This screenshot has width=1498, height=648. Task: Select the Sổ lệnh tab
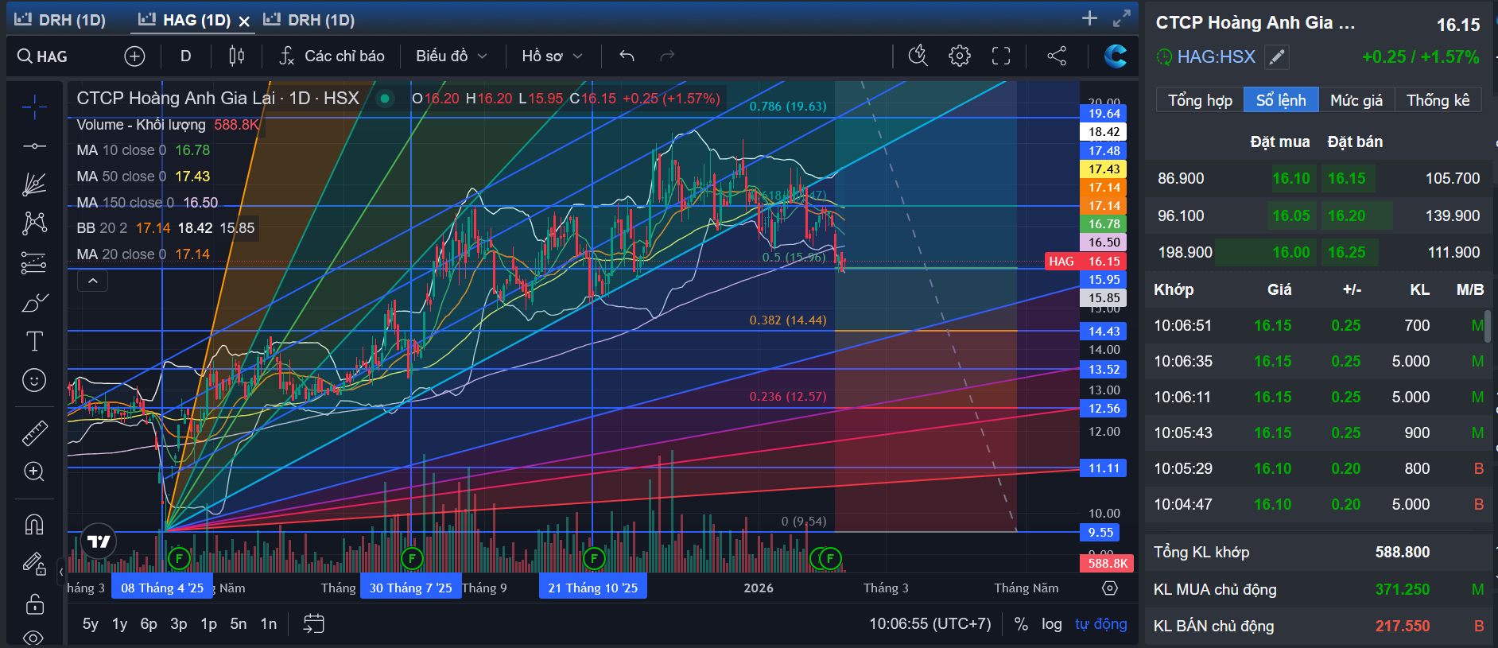(x=1281, y=100)
